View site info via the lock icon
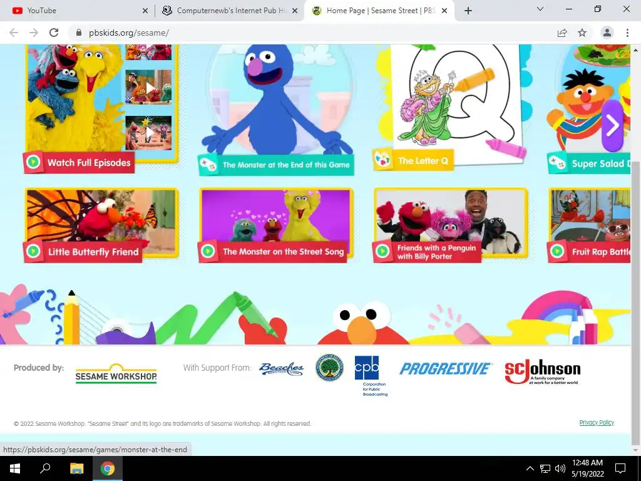The width and height of the screenshot is (641, 481). click(x=79, y=33)
